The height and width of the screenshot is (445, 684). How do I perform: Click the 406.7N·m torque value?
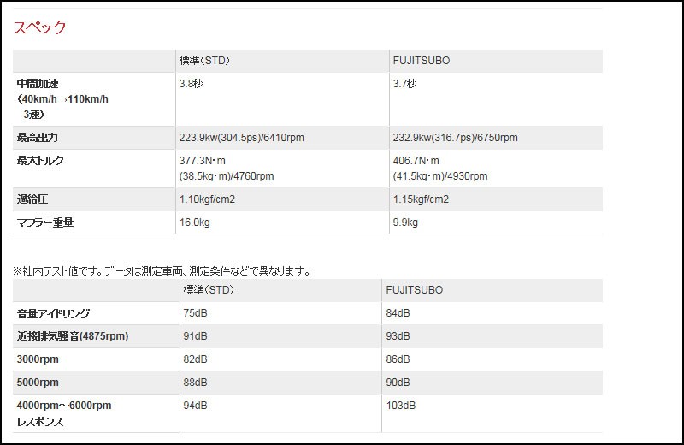point(416,161)
